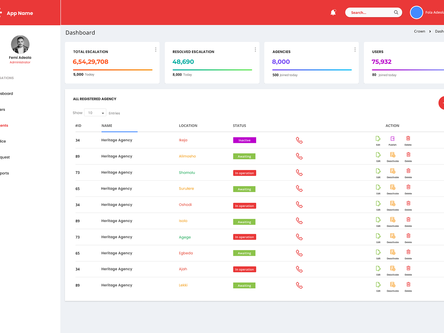Open the three-dot menu on Total Escalation card
444x333 pixels.
click(x=156, y=50)
